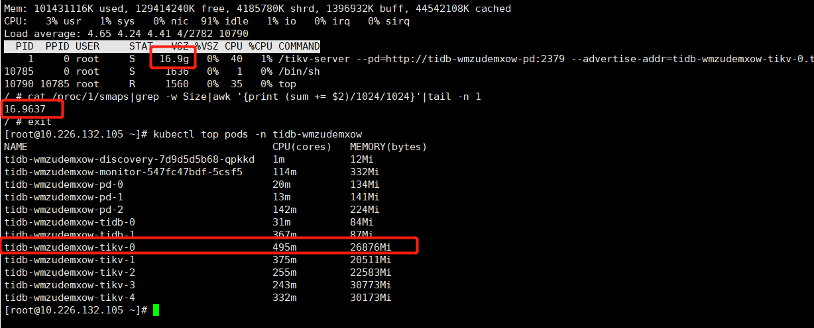Select the tidb-wmzudemxow-pd-1 row name
This screenshot has width=814, height=328.
pyautogui.click(x=64, y=197)
